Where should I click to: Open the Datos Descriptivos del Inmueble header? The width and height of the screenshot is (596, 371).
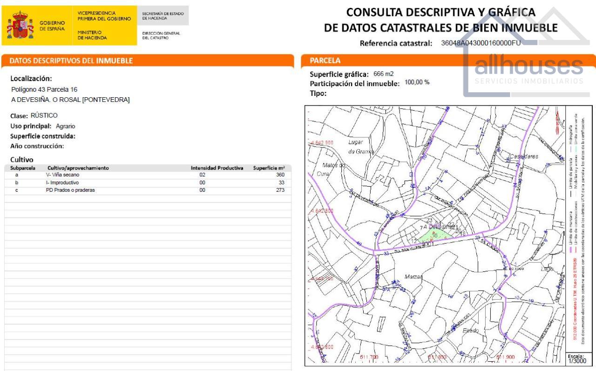click(x=71, y=61)
